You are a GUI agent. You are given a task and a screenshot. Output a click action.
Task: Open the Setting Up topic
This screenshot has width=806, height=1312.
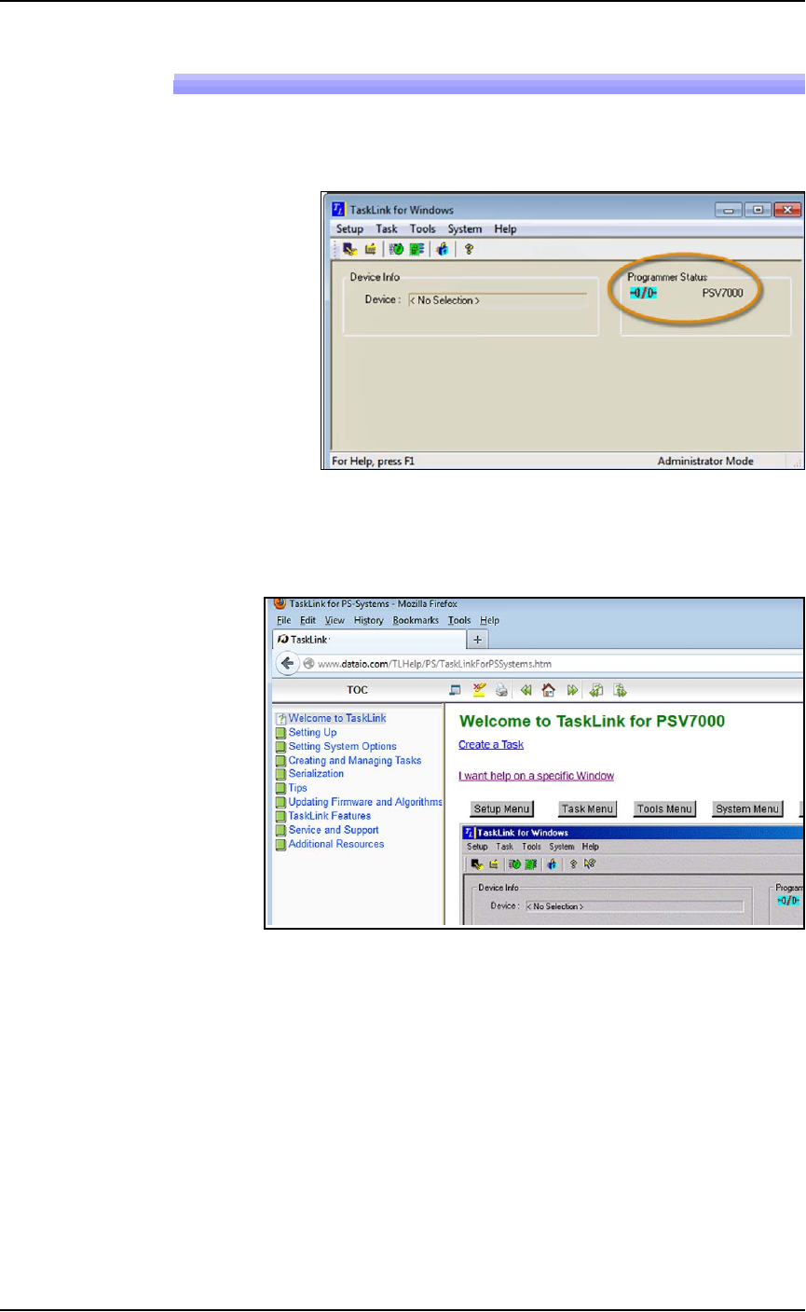[312, 733]
